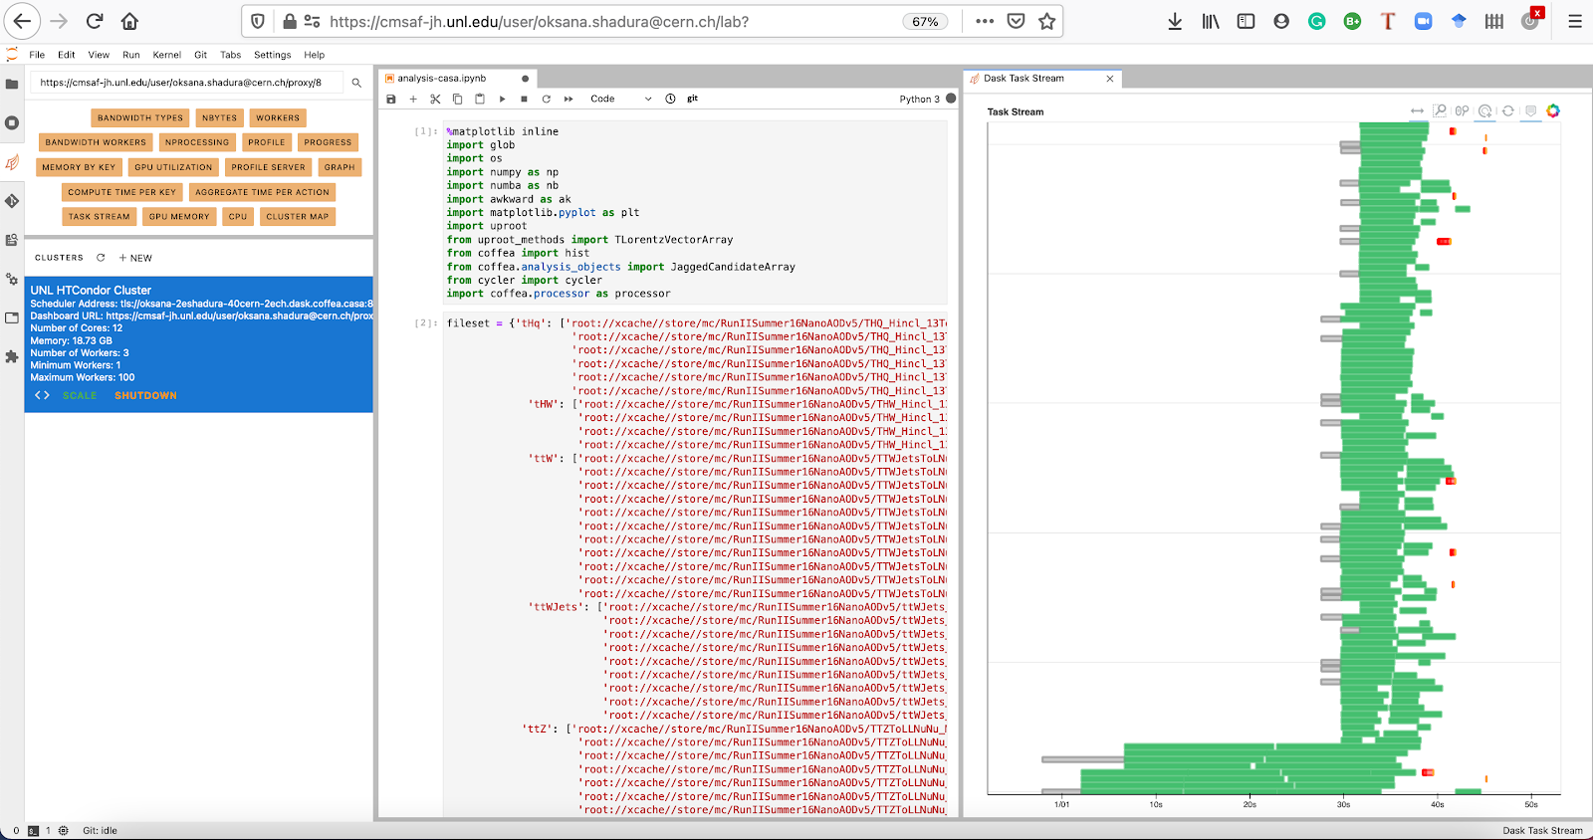Open the Edit menu
This screenshot has width=1593, height=840.
click(67, 55)
